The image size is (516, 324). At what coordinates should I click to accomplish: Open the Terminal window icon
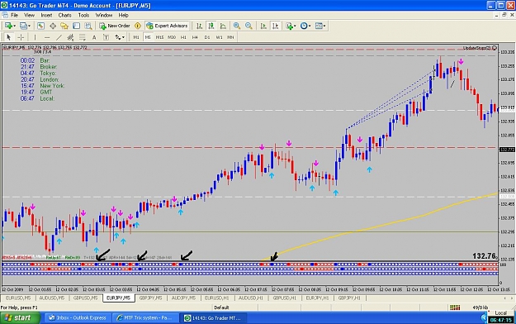pos(76,26)
